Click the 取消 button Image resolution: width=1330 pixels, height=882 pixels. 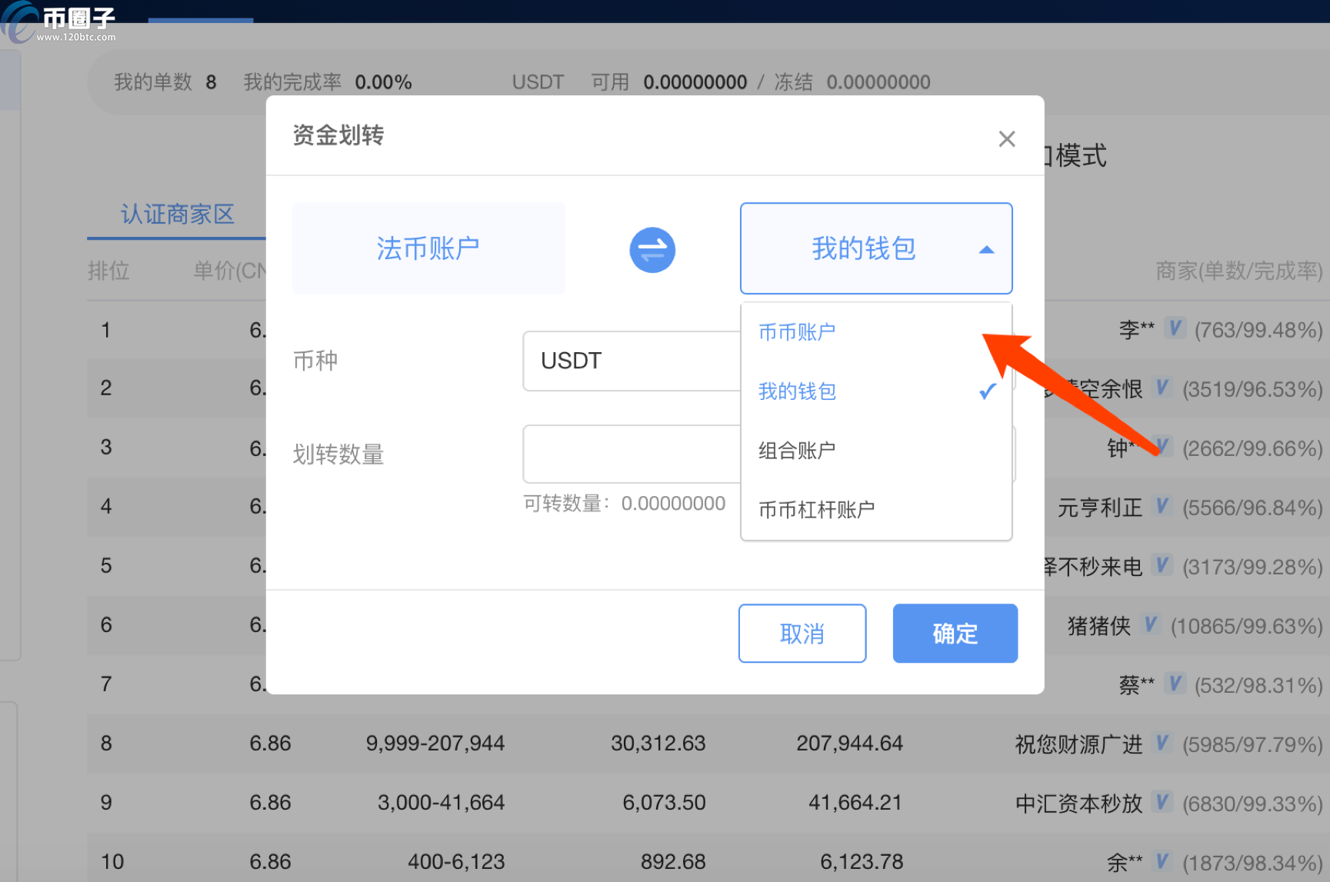point(802,633)
